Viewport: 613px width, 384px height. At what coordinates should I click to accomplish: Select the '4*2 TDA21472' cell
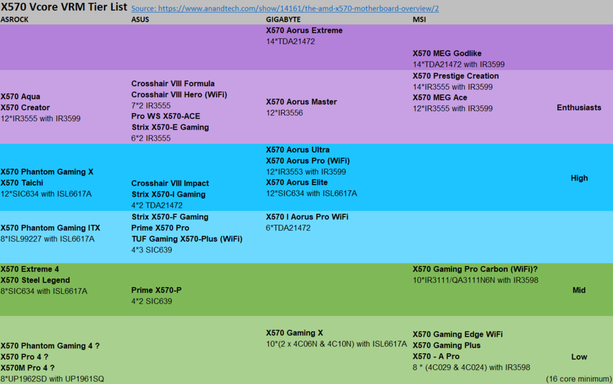(x=157, y=205)
